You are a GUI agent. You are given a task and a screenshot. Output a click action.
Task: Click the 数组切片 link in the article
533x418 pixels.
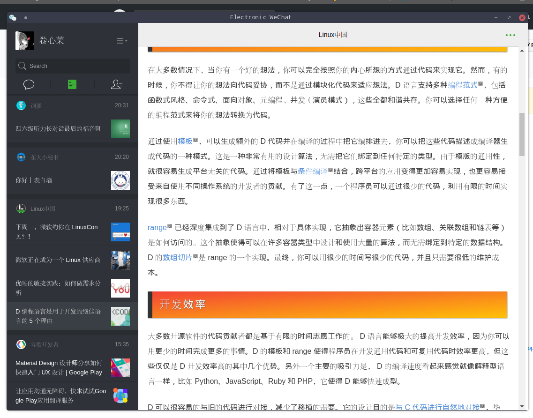[177, 257]
